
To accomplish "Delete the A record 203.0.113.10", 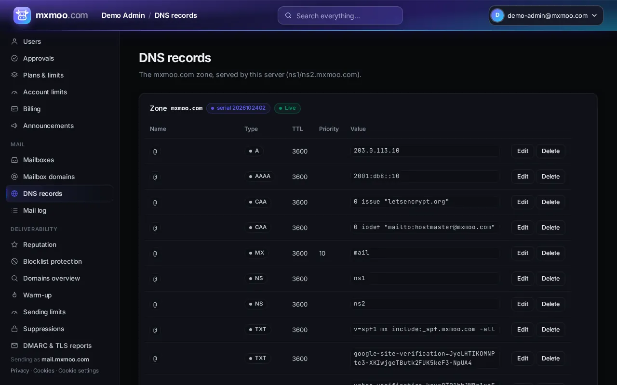I will [x=550, y=151].
